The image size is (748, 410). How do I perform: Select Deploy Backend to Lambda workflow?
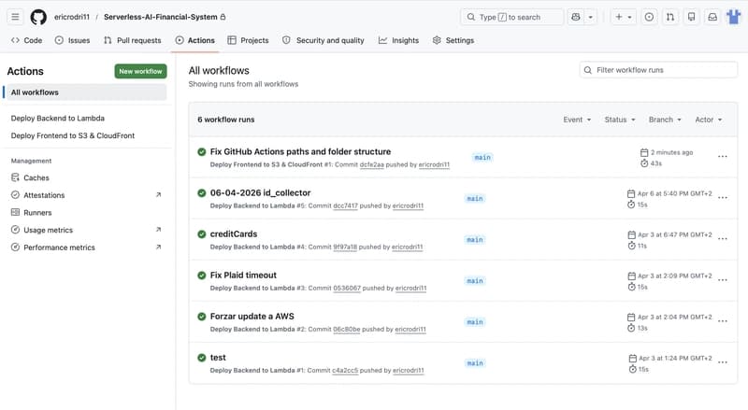(58, 119)
